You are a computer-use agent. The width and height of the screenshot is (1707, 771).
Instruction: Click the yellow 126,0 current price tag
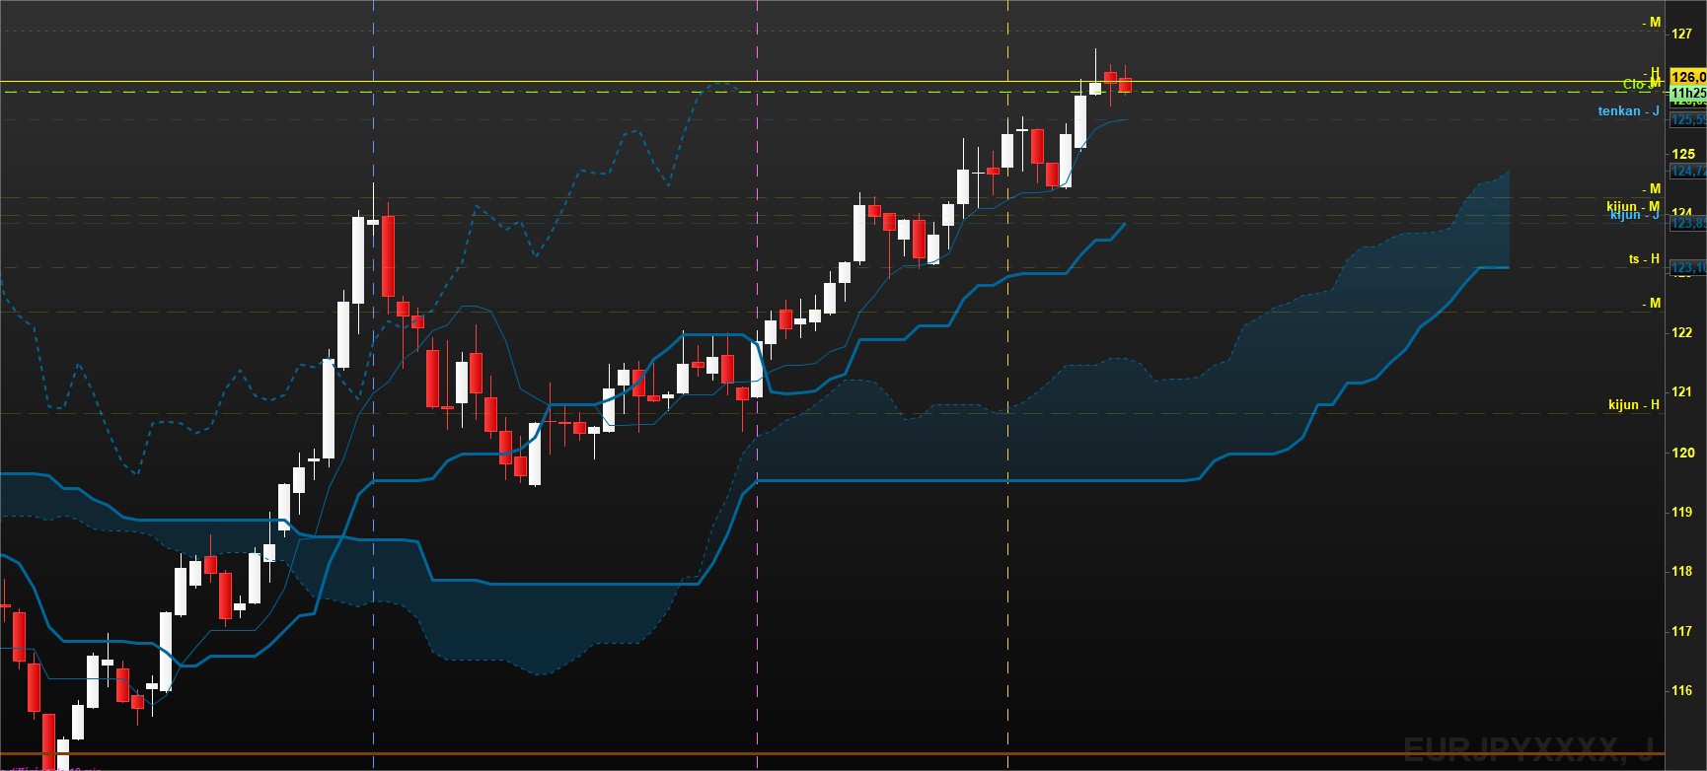click(x=1687, y=77)
